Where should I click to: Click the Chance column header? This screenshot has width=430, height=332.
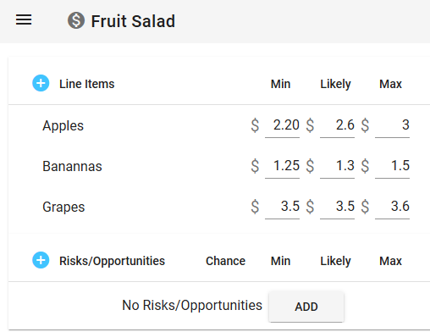coord(225,261)
